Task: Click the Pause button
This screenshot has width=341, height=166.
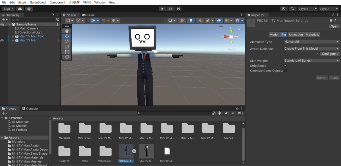Action: [170, 9]
